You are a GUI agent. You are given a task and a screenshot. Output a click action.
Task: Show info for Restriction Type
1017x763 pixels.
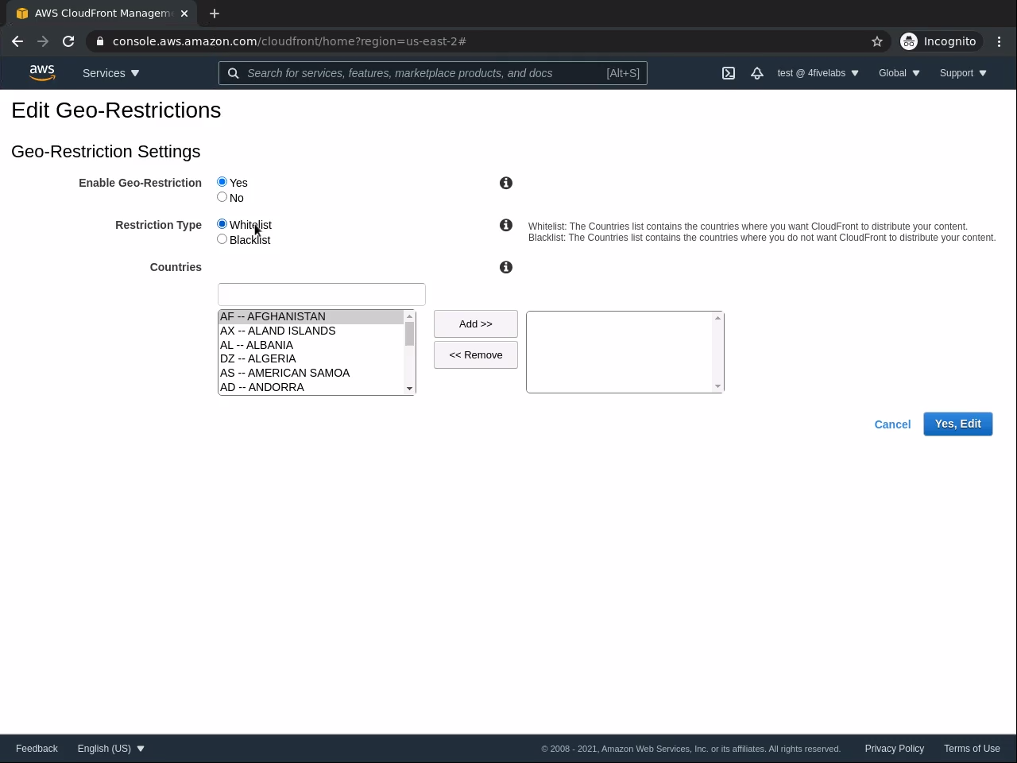tap(506, 225)
